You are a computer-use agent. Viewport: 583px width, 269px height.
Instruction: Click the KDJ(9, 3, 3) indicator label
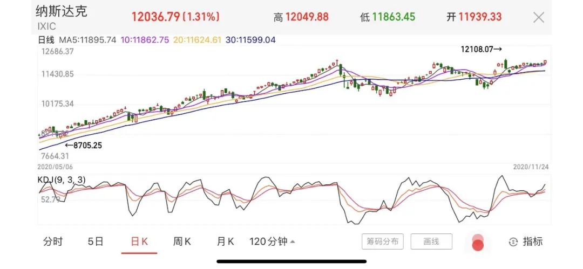(x=62, y=180)
